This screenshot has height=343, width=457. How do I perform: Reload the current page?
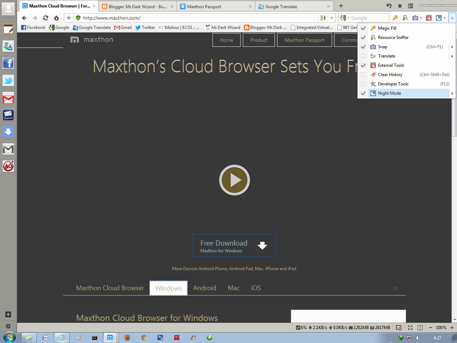click(46, 18)
